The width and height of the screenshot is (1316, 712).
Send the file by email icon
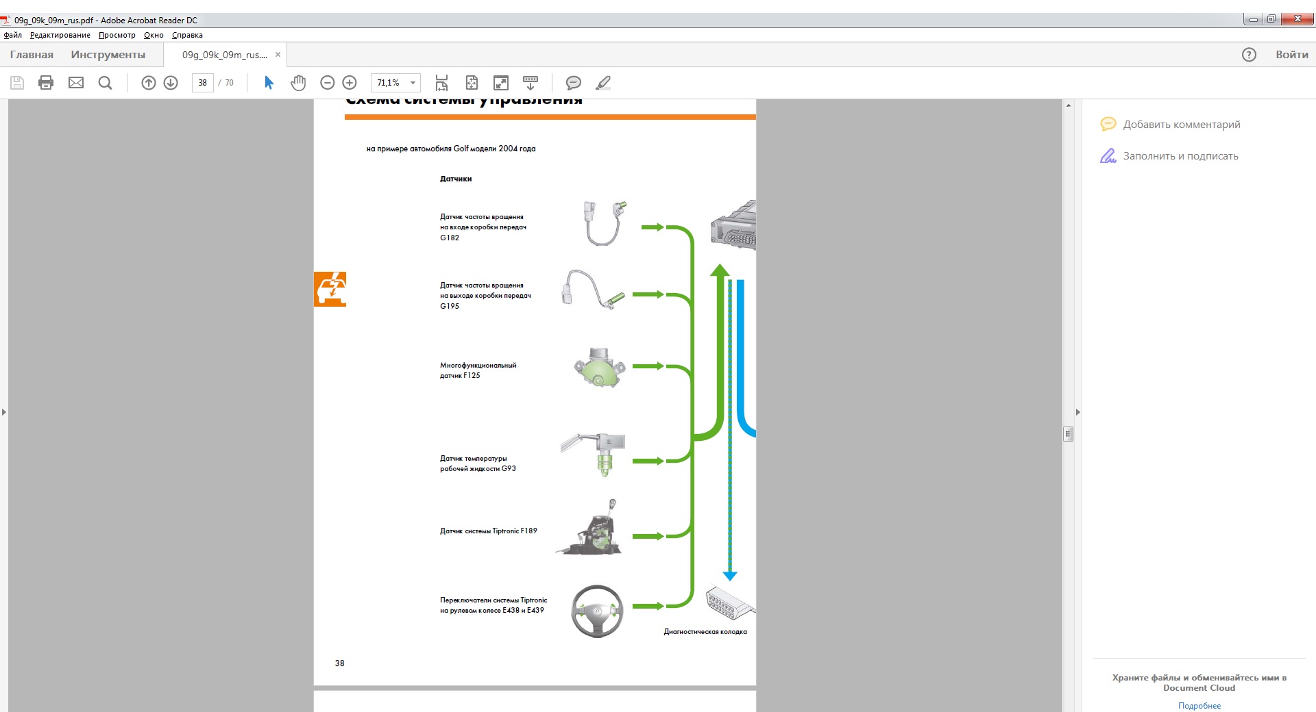pos(76,83)
